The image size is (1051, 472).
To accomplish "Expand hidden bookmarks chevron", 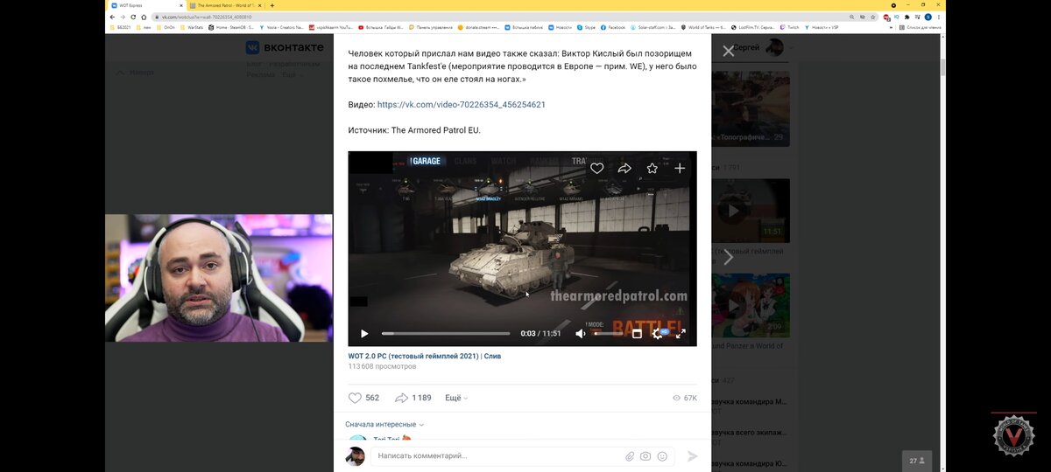I will coord(891,27).
